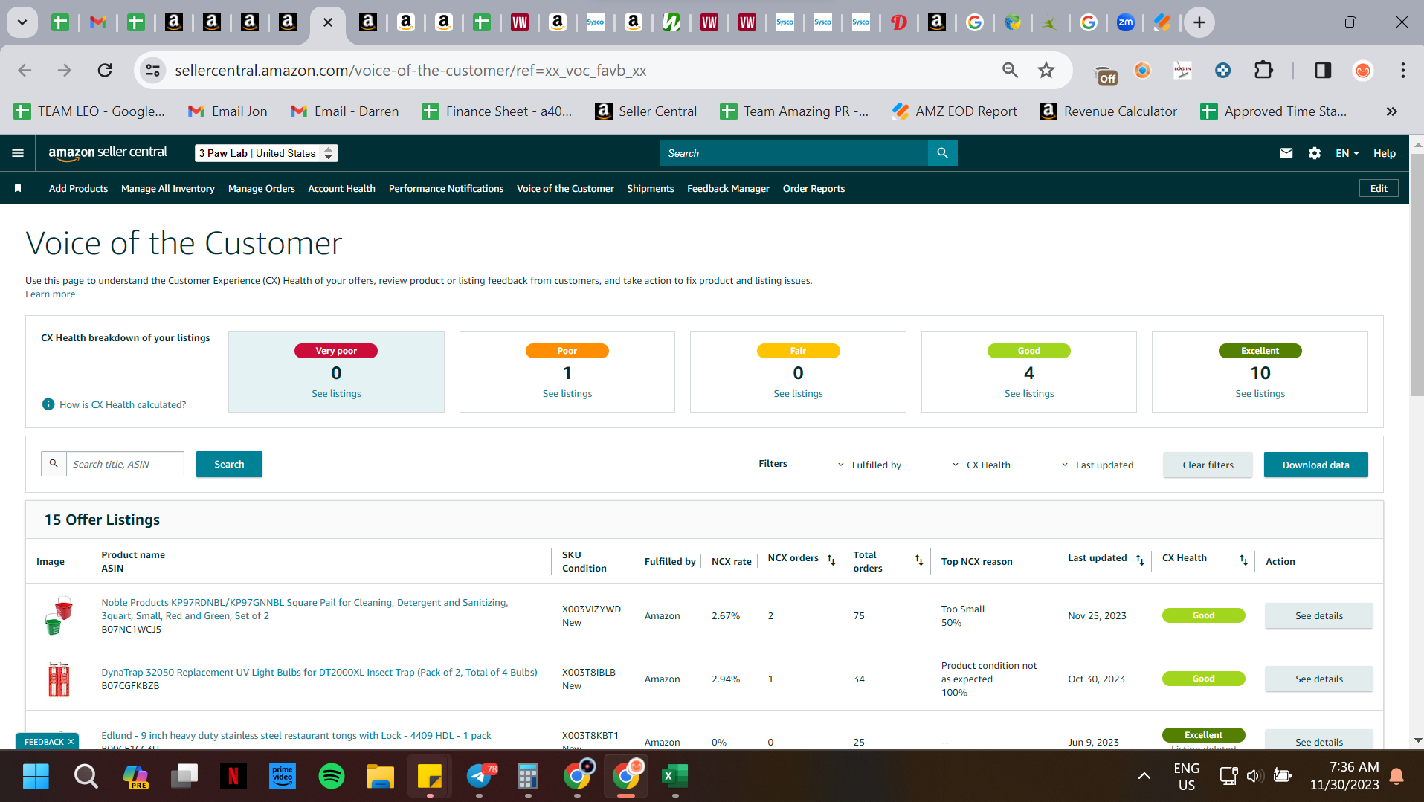Close the current browser tab
This screenshot has height=802, width=1424.
(x=327, y=22)
